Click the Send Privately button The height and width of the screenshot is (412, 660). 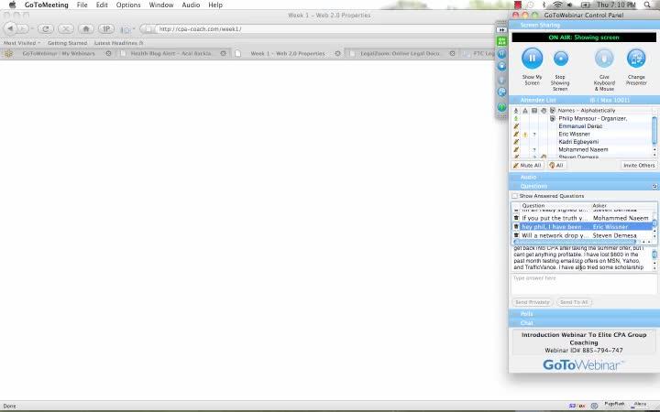click(532, 302)
